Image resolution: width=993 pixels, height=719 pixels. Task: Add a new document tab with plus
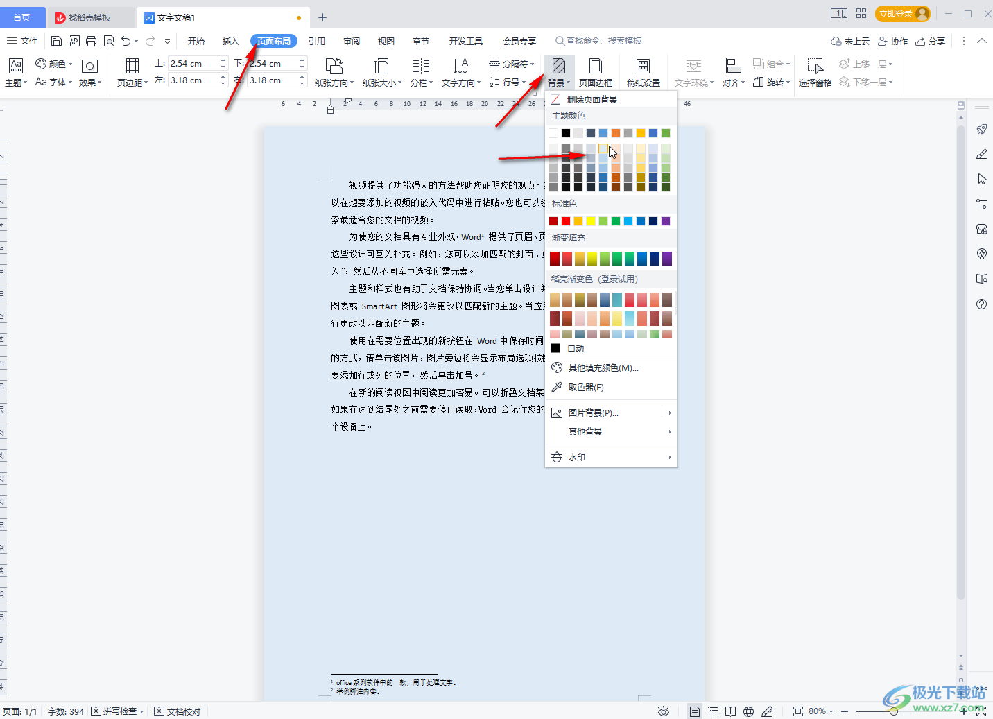322,17
